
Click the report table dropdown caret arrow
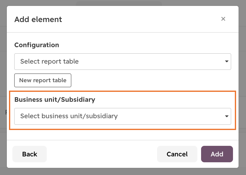coord(226,61)
